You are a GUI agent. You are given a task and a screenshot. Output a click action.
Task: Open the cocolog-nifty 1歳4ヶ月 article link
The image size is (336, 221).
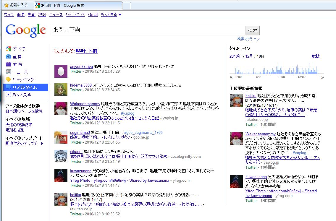click(x=119, y=157)
